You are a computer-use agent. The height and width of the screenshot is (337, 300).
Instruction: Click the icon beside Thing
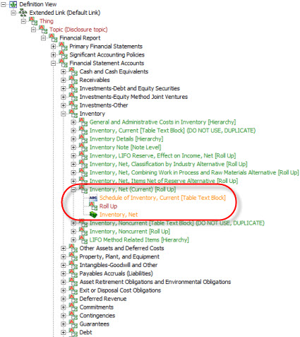33,21
